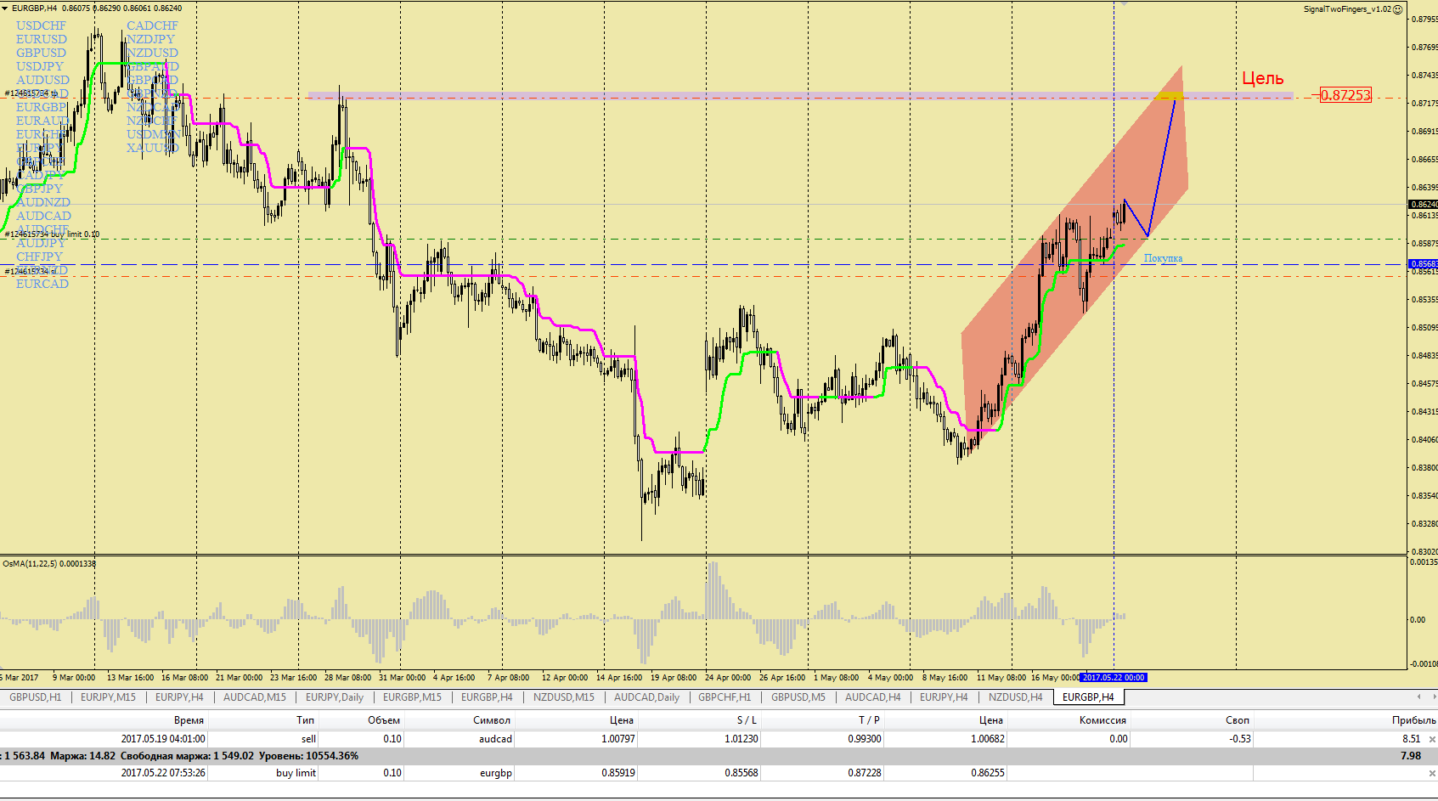Switch to the EURGBP,M15 chart tab

coord(412,697)
